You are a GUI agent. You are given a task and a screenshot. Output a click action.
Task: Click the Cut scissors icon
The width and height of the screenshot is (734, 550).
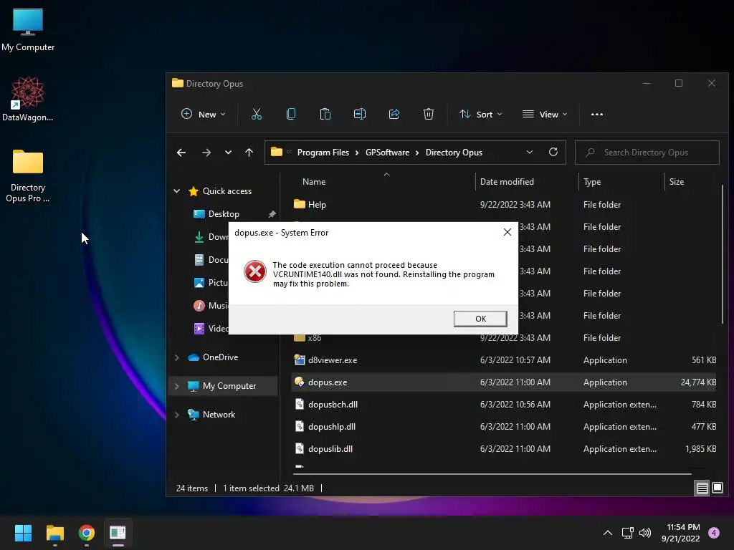[257, 114]
